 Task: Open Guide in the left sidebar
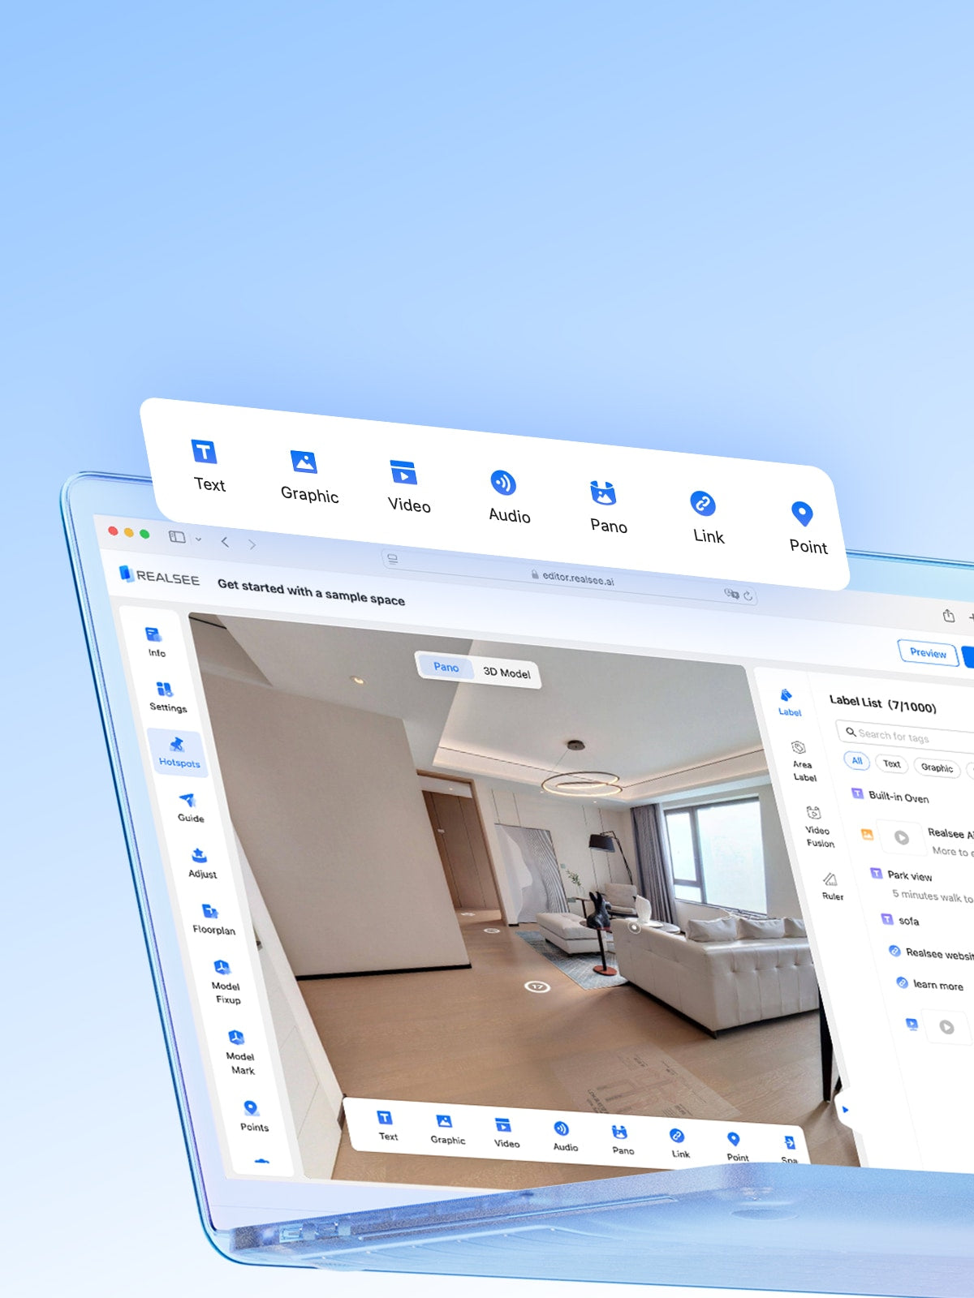coord(189,808)
